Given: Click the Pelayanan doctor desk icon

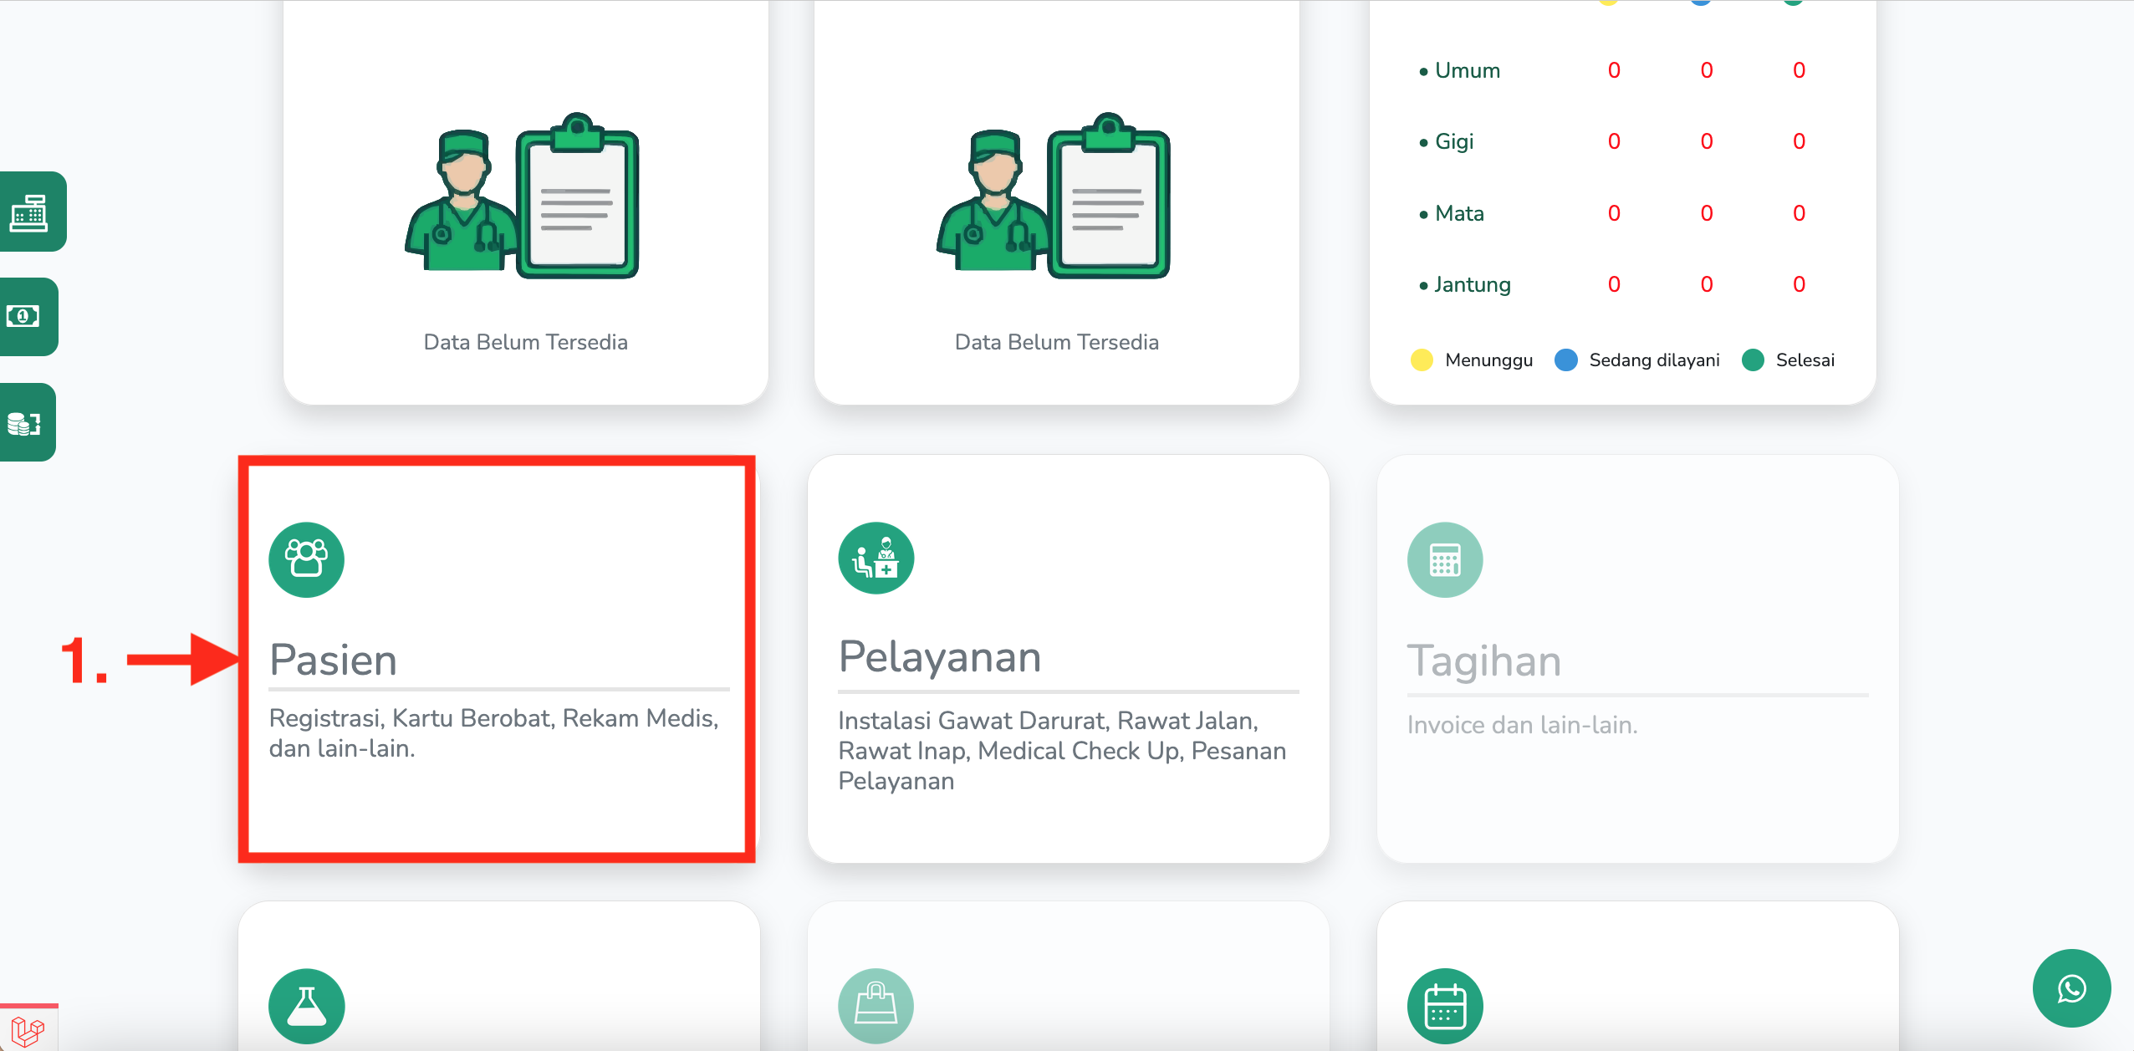Looking at the screenshot, I should 876,559.
